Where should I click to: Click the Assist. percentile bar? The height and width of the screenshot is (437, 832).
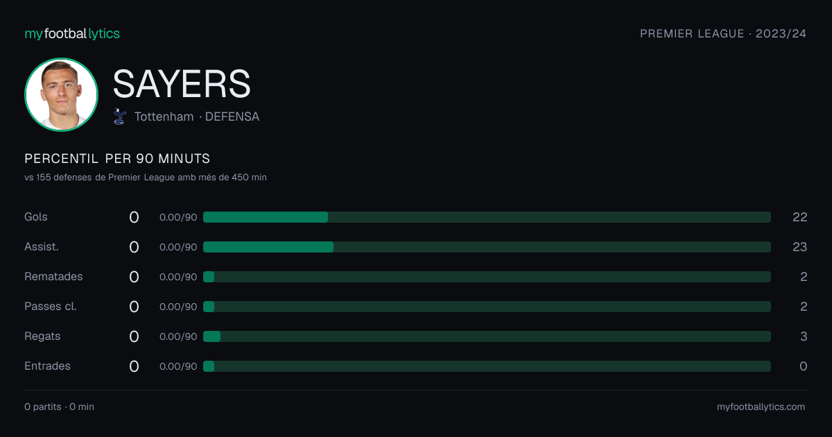point(487,247)
